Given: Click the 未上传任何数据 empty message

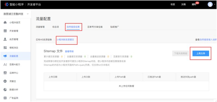Looking at the screenshot, I should point(126,86).
